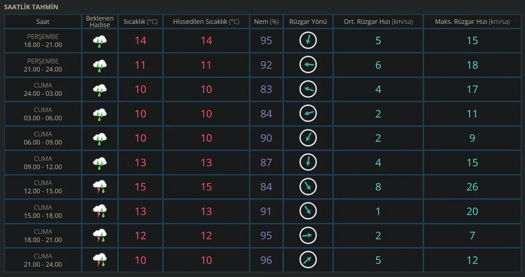Click the wind direction arrow for Cuma 06.00 - 09.00

click(308, 138)
